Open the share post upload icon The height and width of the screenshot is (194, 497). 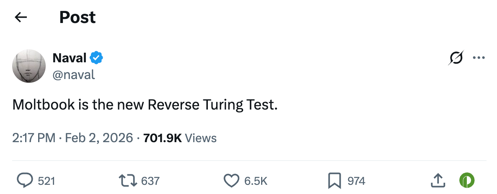437,181
